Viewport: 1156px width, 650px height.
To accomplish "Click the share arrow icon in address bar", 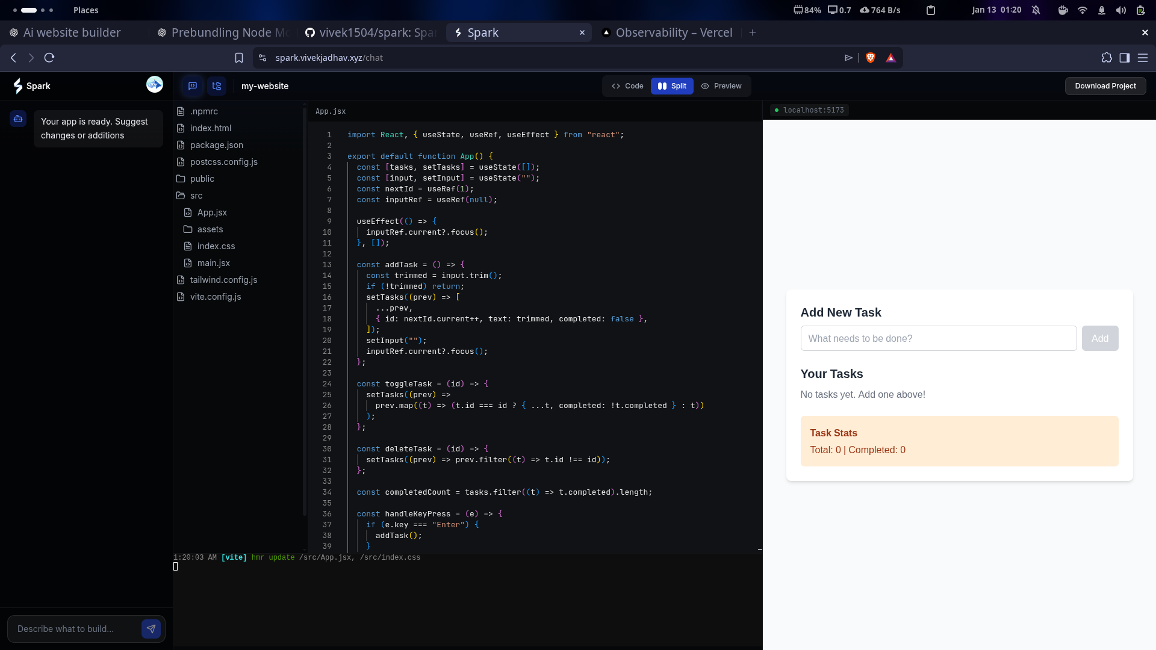I will coord(849,58).
